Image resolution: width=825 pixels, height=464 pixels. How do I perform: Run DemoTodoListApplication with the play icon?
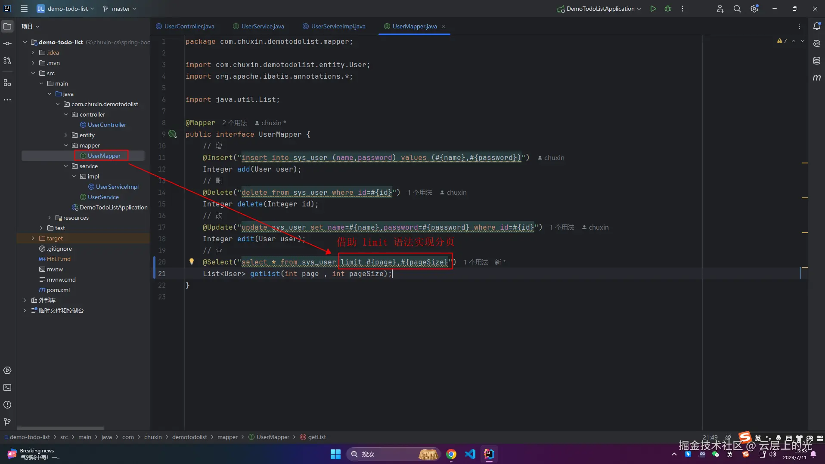(653, 9)
